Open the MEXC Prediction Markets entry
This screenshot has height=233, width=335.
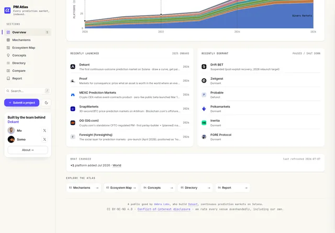point(130,94)
